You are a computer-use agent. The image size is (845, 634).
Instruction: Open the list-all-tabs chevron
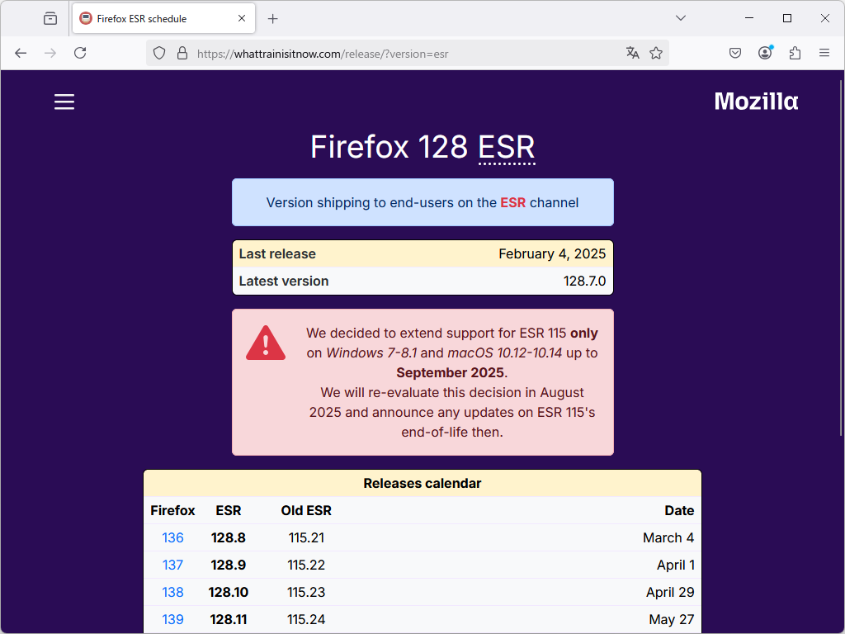tap(680, 17)
